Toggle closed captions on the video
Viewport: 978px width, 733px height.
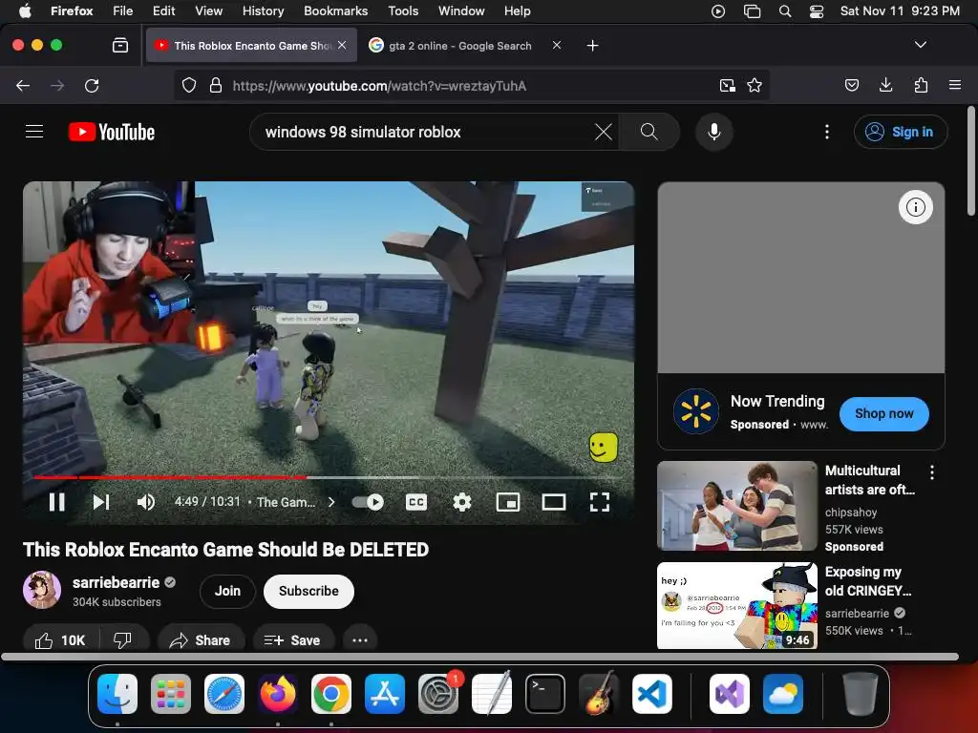(x=416, y=502)
